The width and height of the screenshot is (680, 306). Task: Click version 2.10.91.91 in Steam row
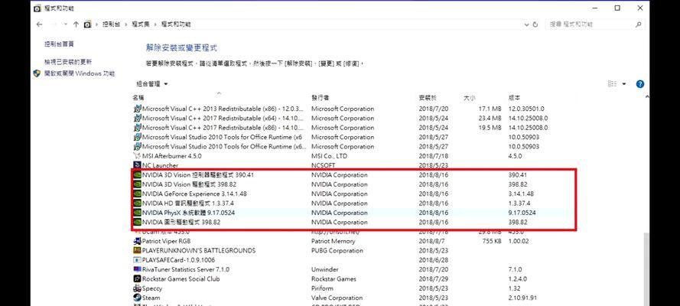click(x=522, y=298)
